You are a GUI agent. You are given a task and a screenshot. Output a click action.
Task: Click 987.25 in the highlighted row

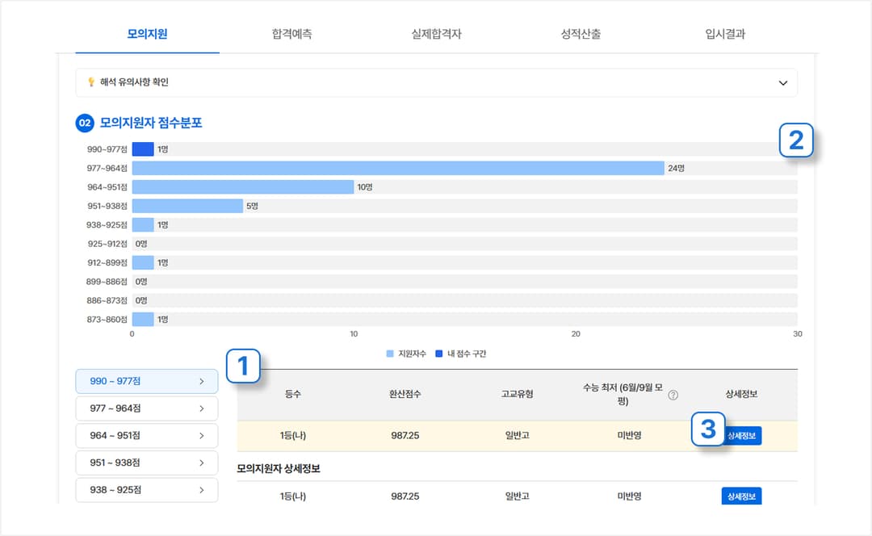point(405,435)
